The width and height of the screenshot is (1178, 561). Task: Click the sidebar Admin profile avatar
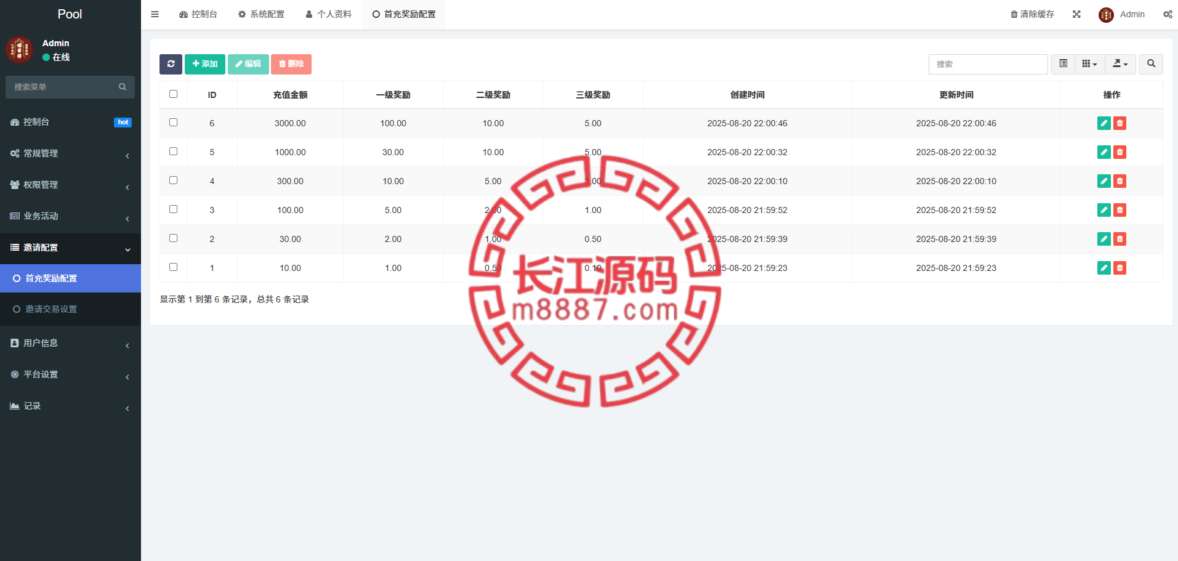coord(19,50)
